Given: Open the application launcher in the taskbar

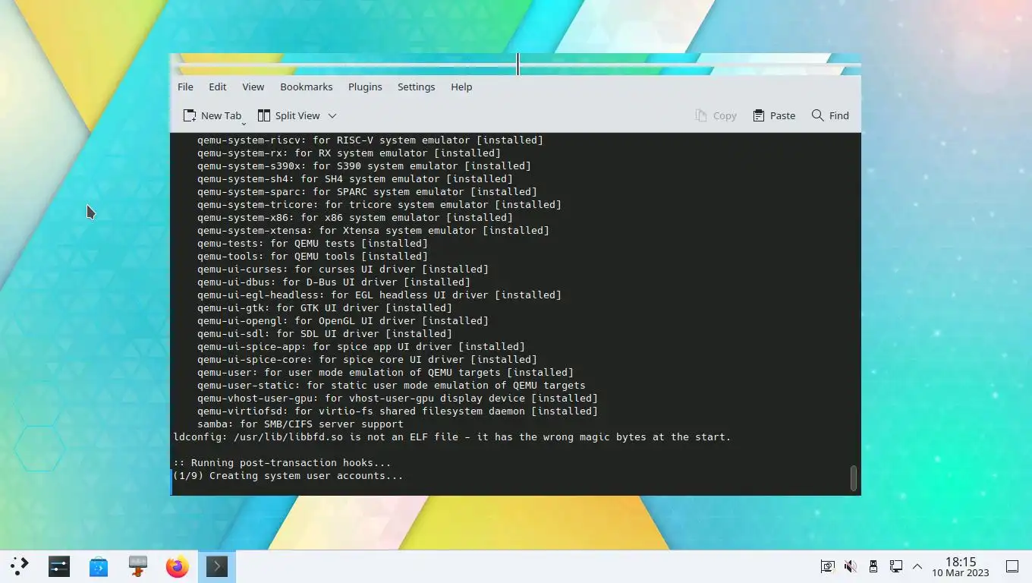Looking at the screenshot, I should pyautogui.click(x=20, y=566).
